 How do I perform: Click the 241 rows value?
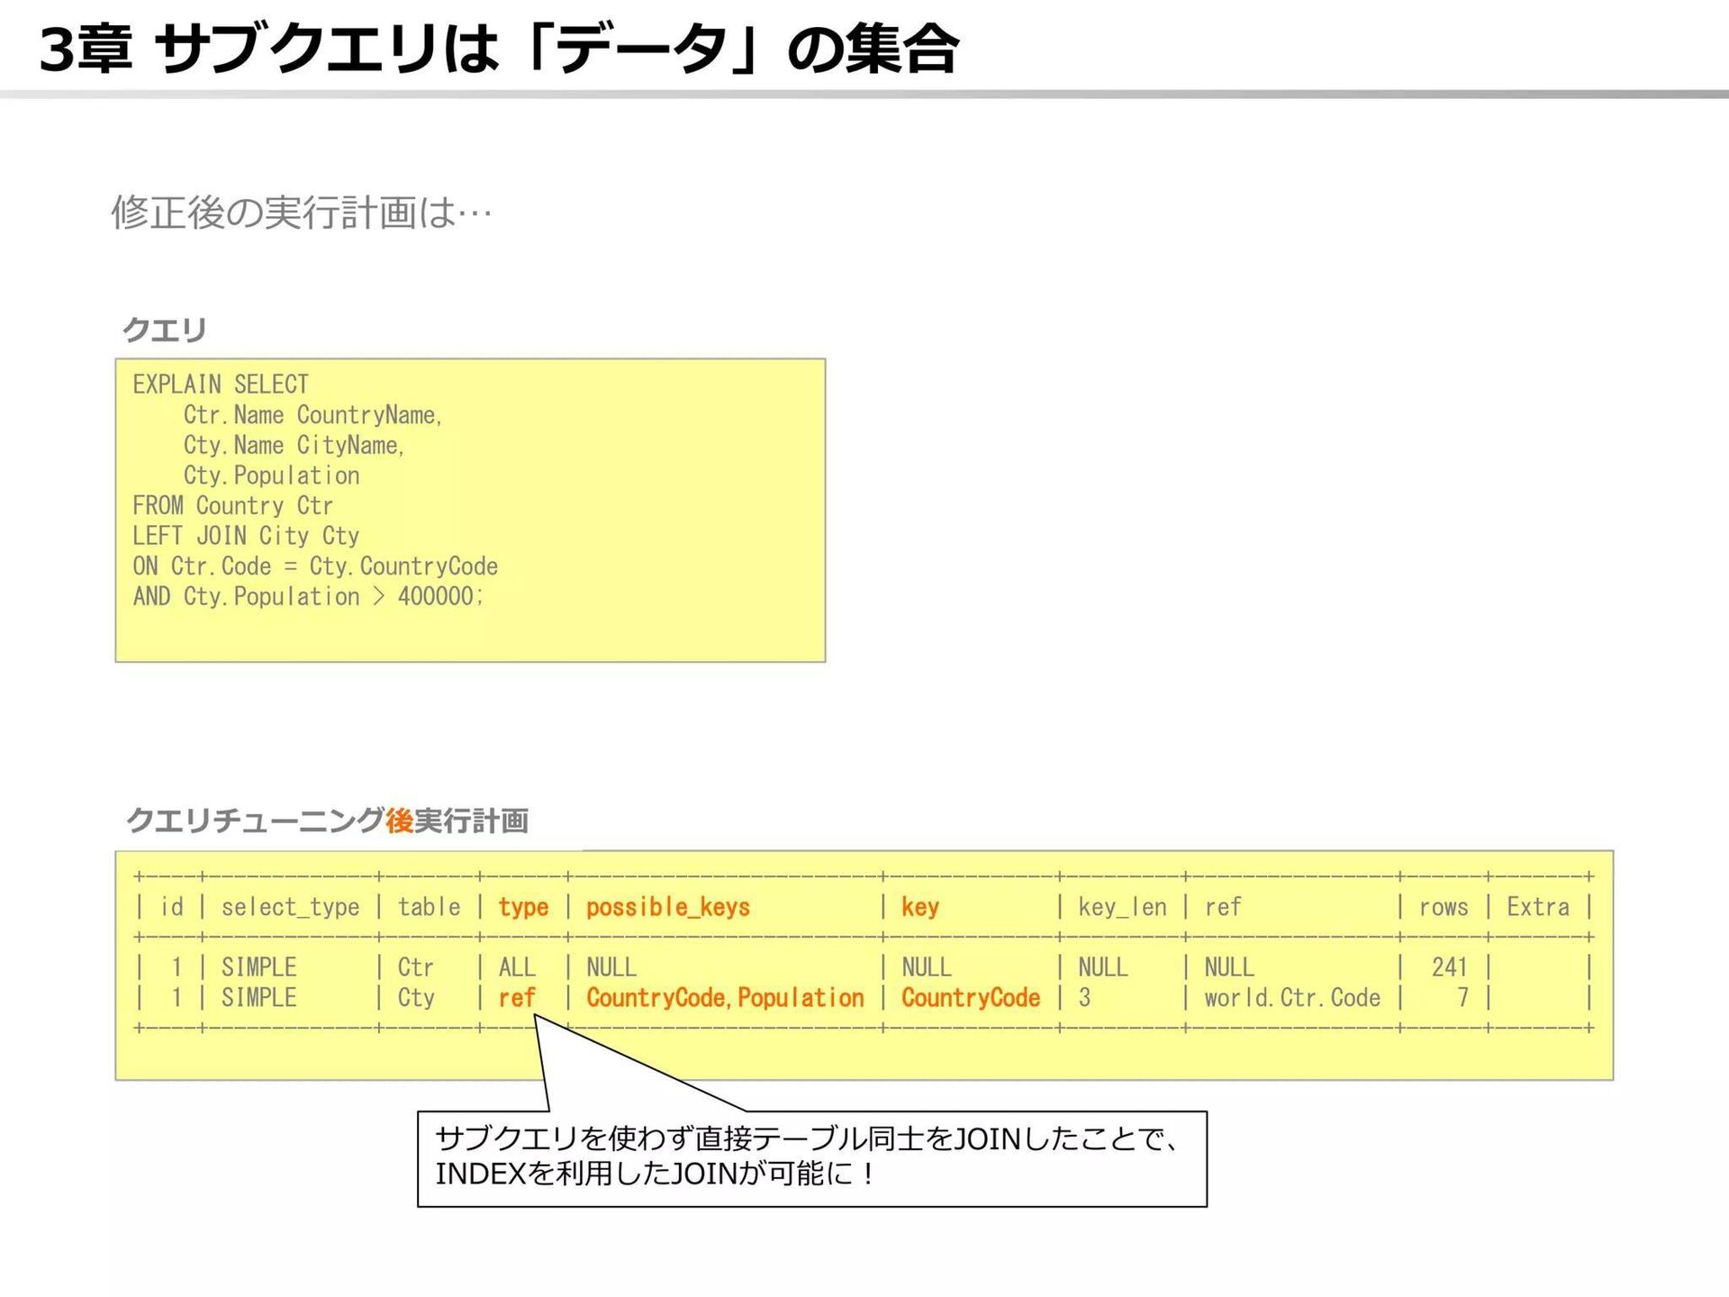pyautogui.click(x=1449, y=967)
